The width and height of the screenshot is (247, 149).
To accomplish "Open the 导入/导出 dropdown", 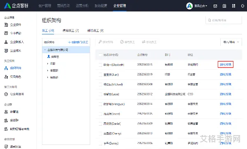I will pyautogui.click(x=231, y=42).
